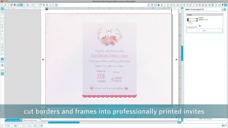The height and width of the screenshot is (128, 228).
Task: Click the Show Design Page view icon
Action: point(2,59)
